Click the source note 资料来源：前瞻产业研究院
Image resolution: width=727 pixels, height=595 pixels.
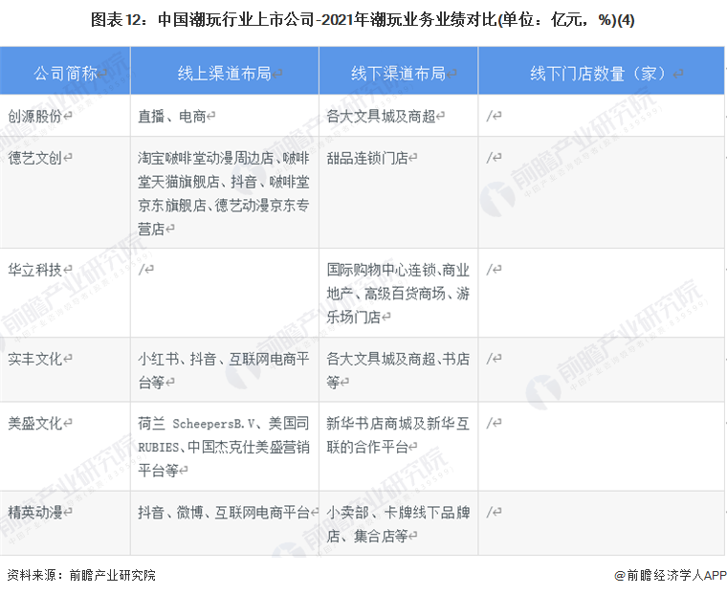tap(81, 575)
